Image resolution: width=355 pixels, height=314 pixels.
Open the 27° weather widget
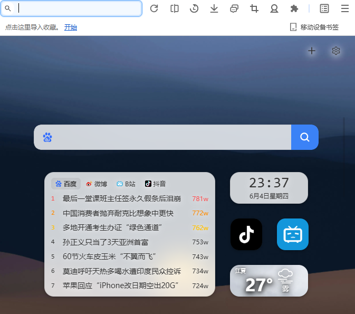pyautogui.click(x=269, y=281)
